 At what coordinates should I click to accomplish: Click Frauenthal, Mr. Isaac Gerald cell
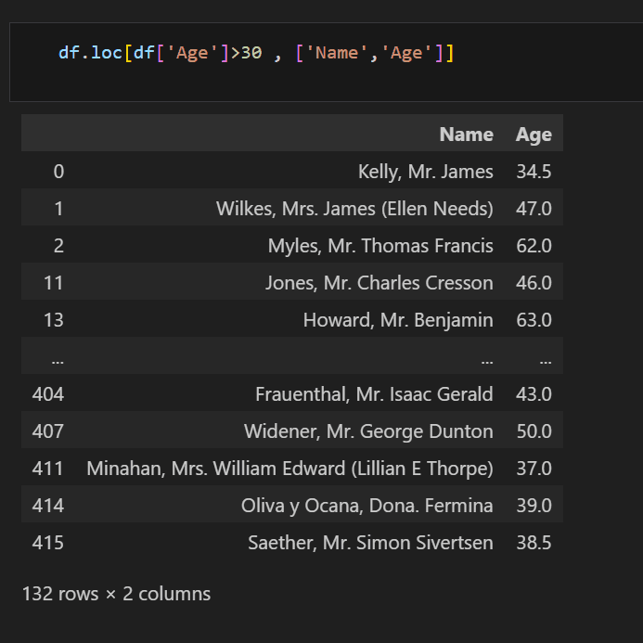click(x=374, y=394)
